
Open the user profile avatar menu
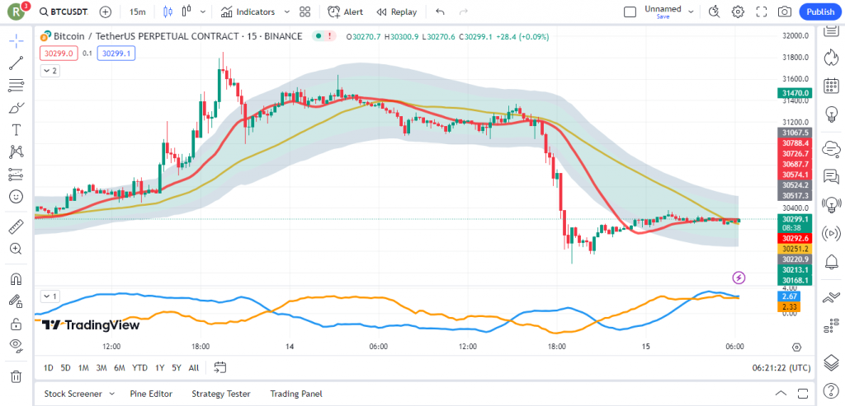pyautogui.click(x=17, y=11)
